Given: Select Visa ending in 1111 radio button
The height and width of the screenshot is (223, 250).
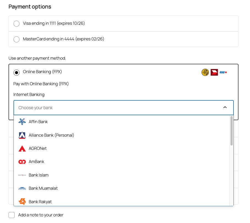Looking at the screenshot, I should (17, 24).
